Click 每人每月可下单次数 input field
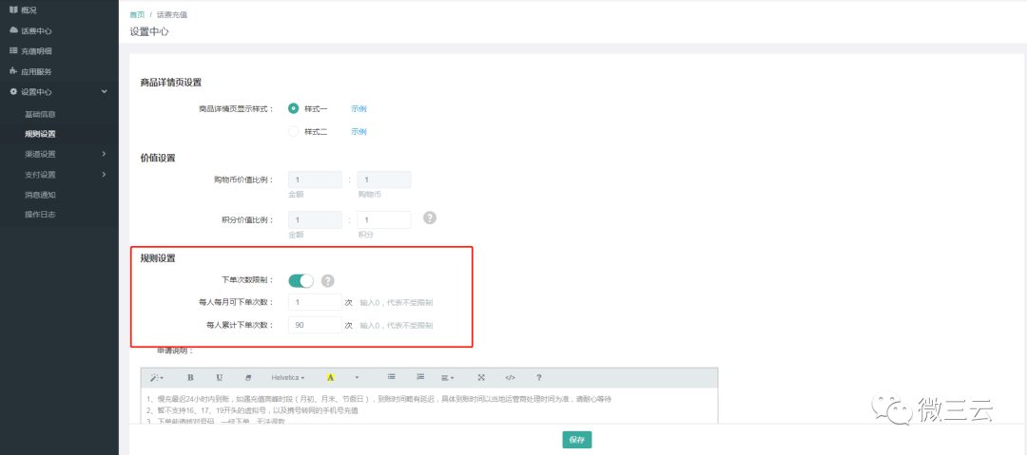The height and width of the screenshot is (455, 1027). click(x=315, y=302)
